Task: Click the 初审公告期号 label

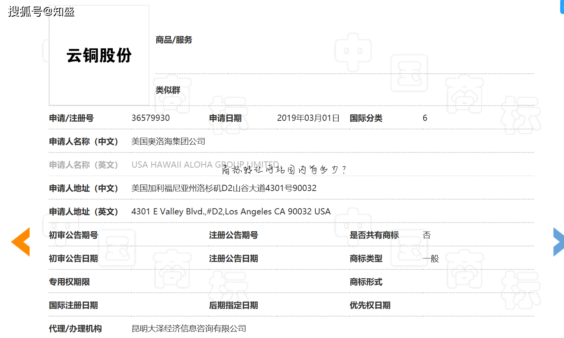Action: [x=73, y=235]
